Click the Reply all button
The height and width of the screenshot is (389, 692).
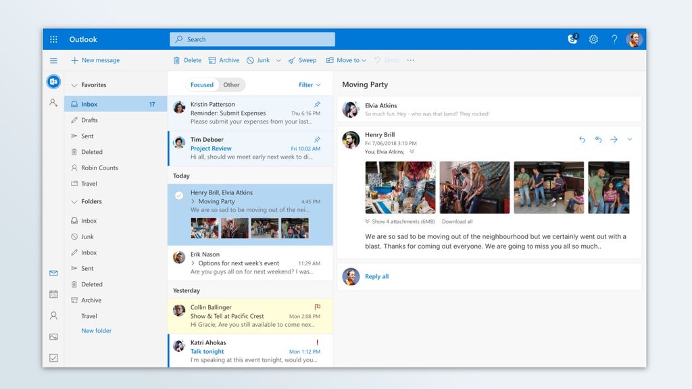tap(376, 276)
